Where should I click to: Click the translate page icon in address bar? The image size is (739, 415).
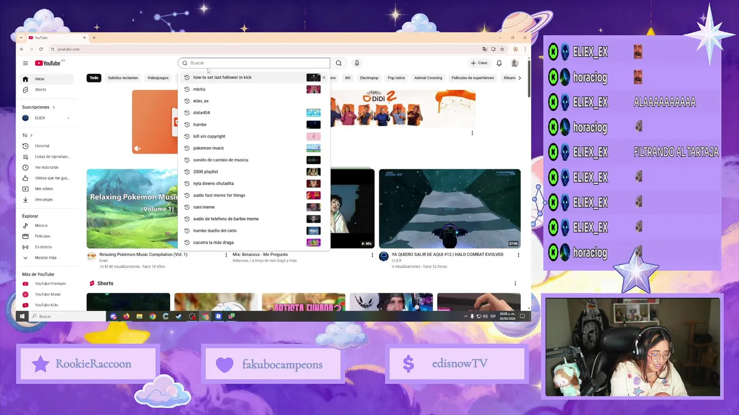click(485, 49)
